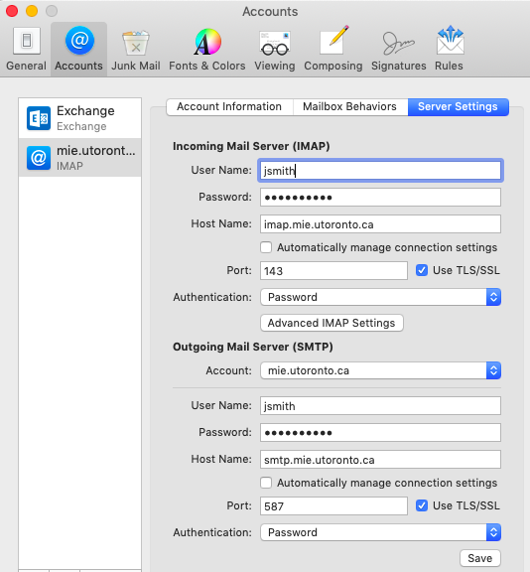Viewport: 530px width, 572px height.
Task: Open the Viewing preferences pane
Action: tap(275, 49)
